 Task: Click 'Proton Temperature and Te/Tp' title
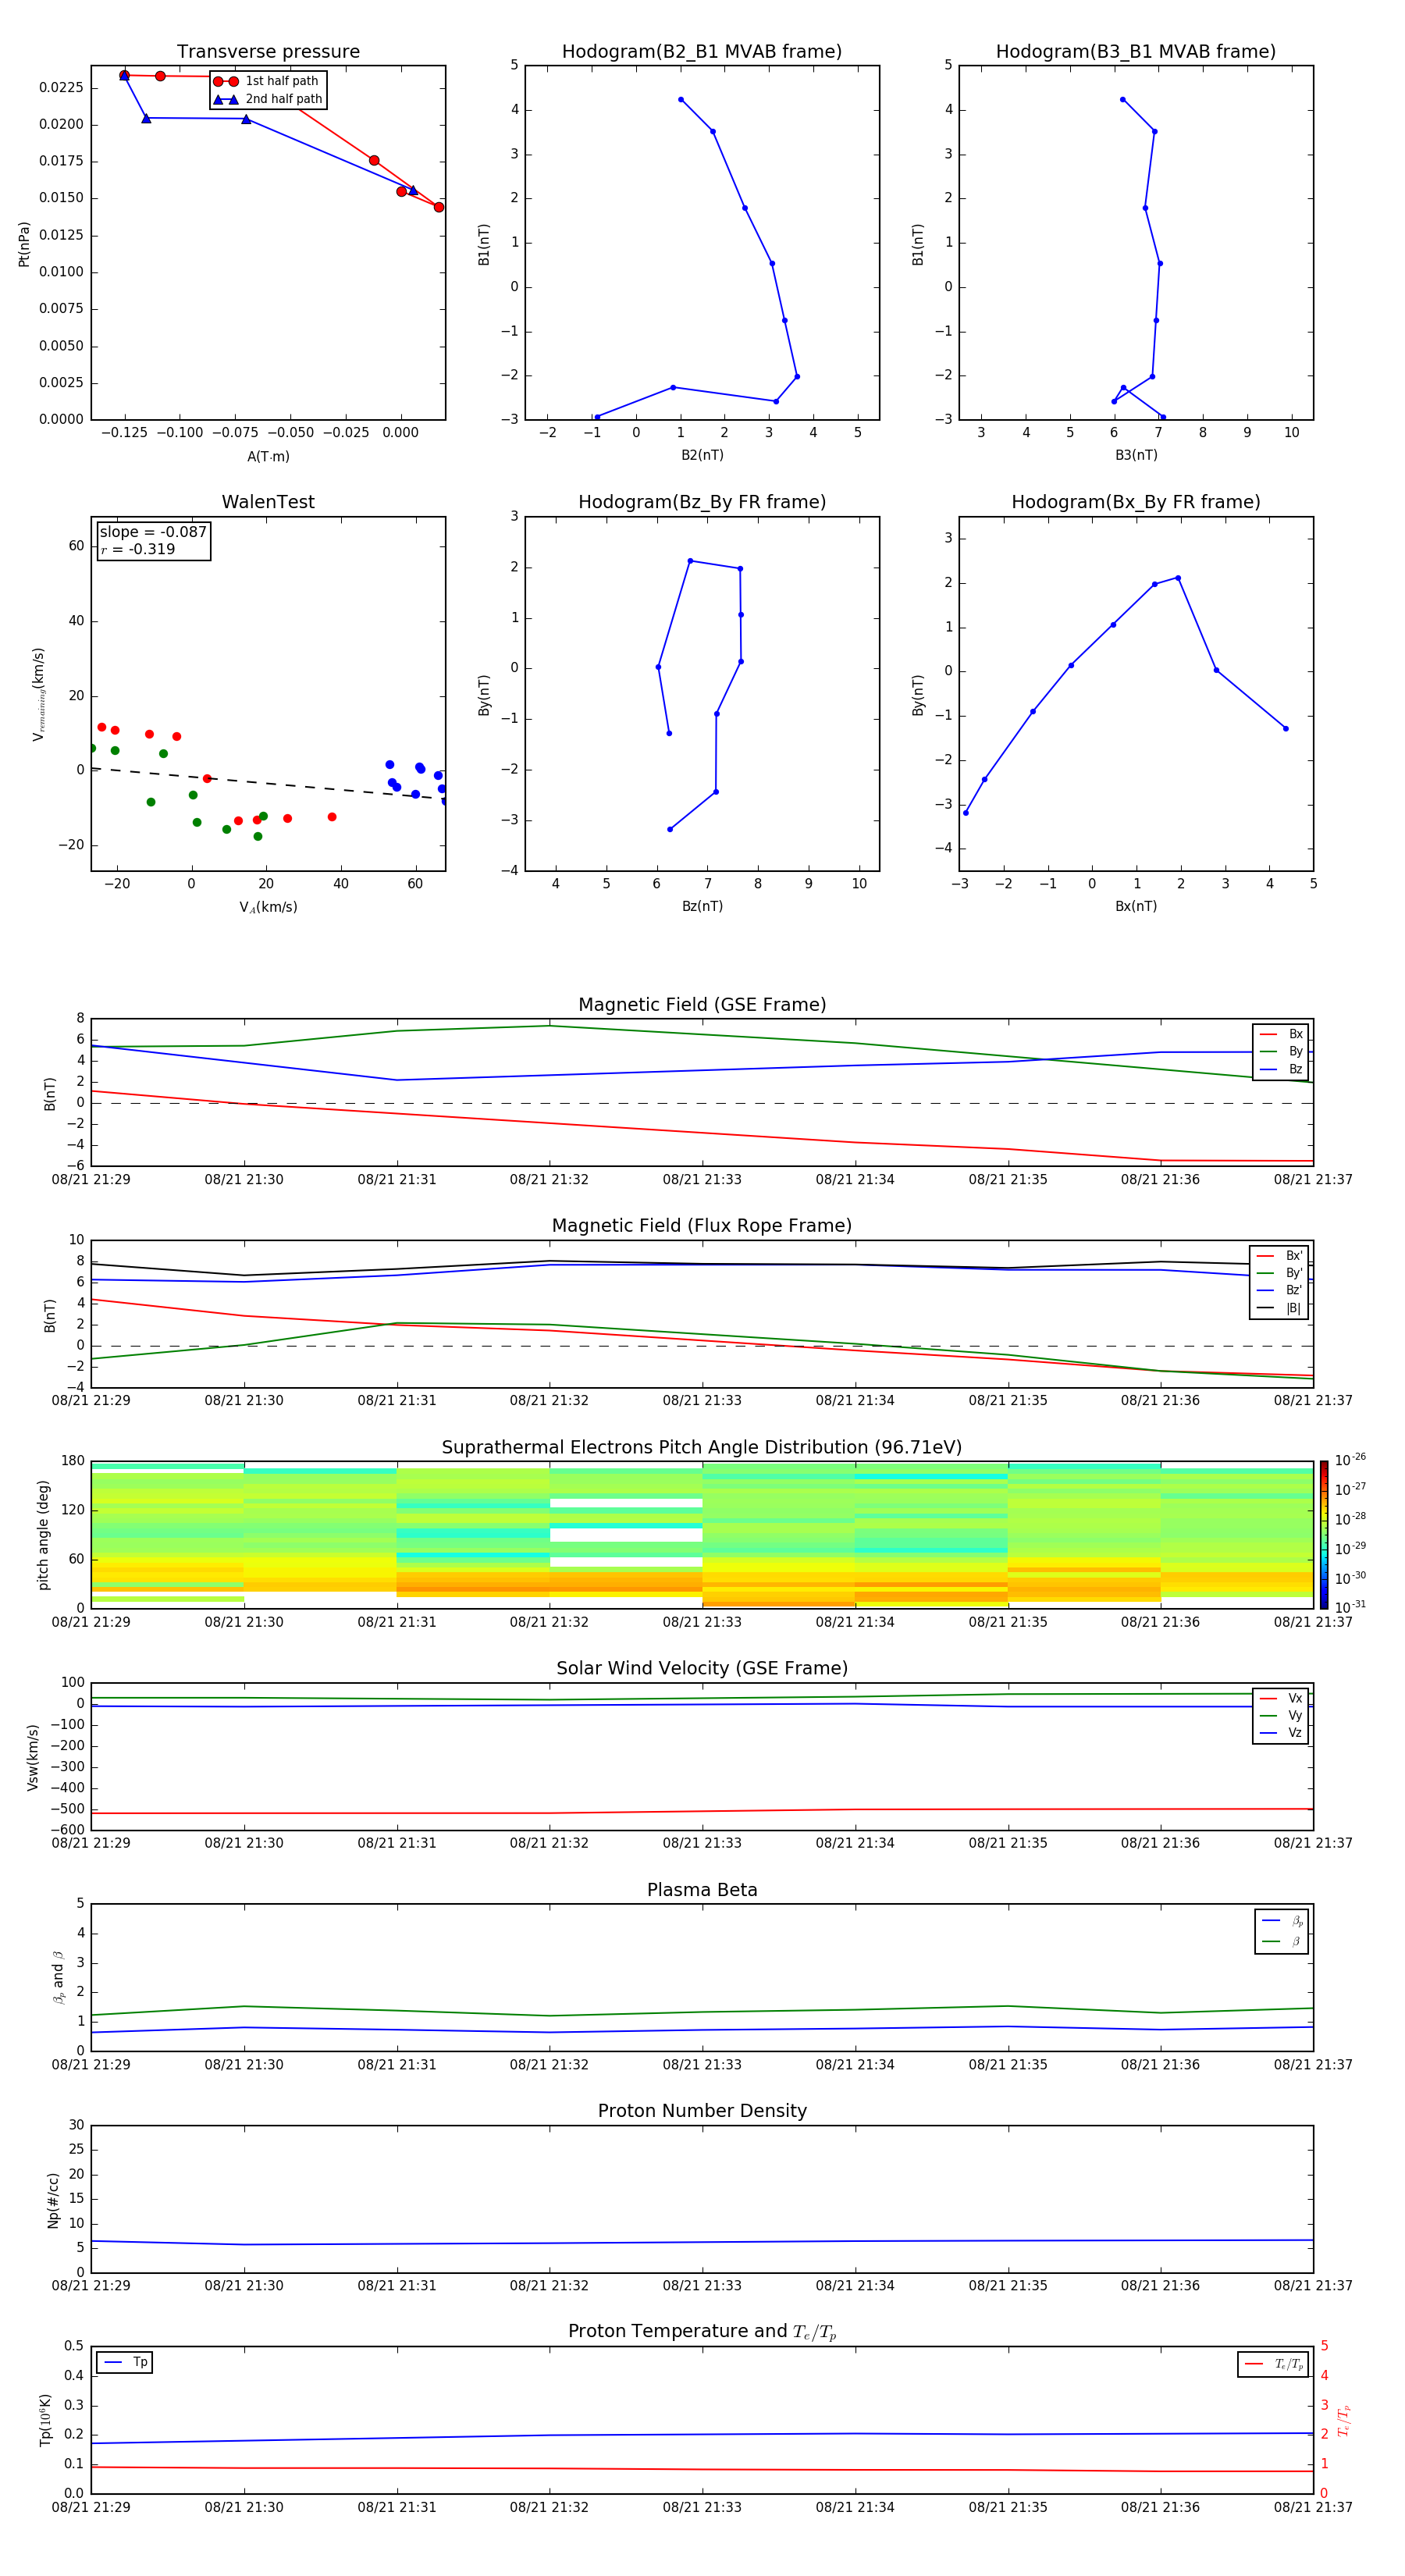(702, 2332)
